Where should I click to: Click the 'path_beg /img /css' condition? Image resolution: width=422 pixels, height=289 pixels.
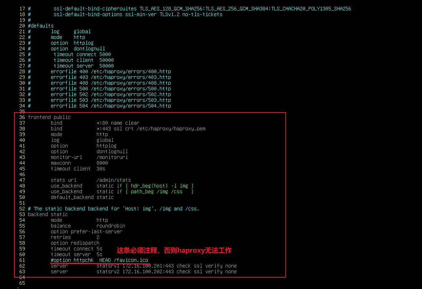click(x=156, y=192)
